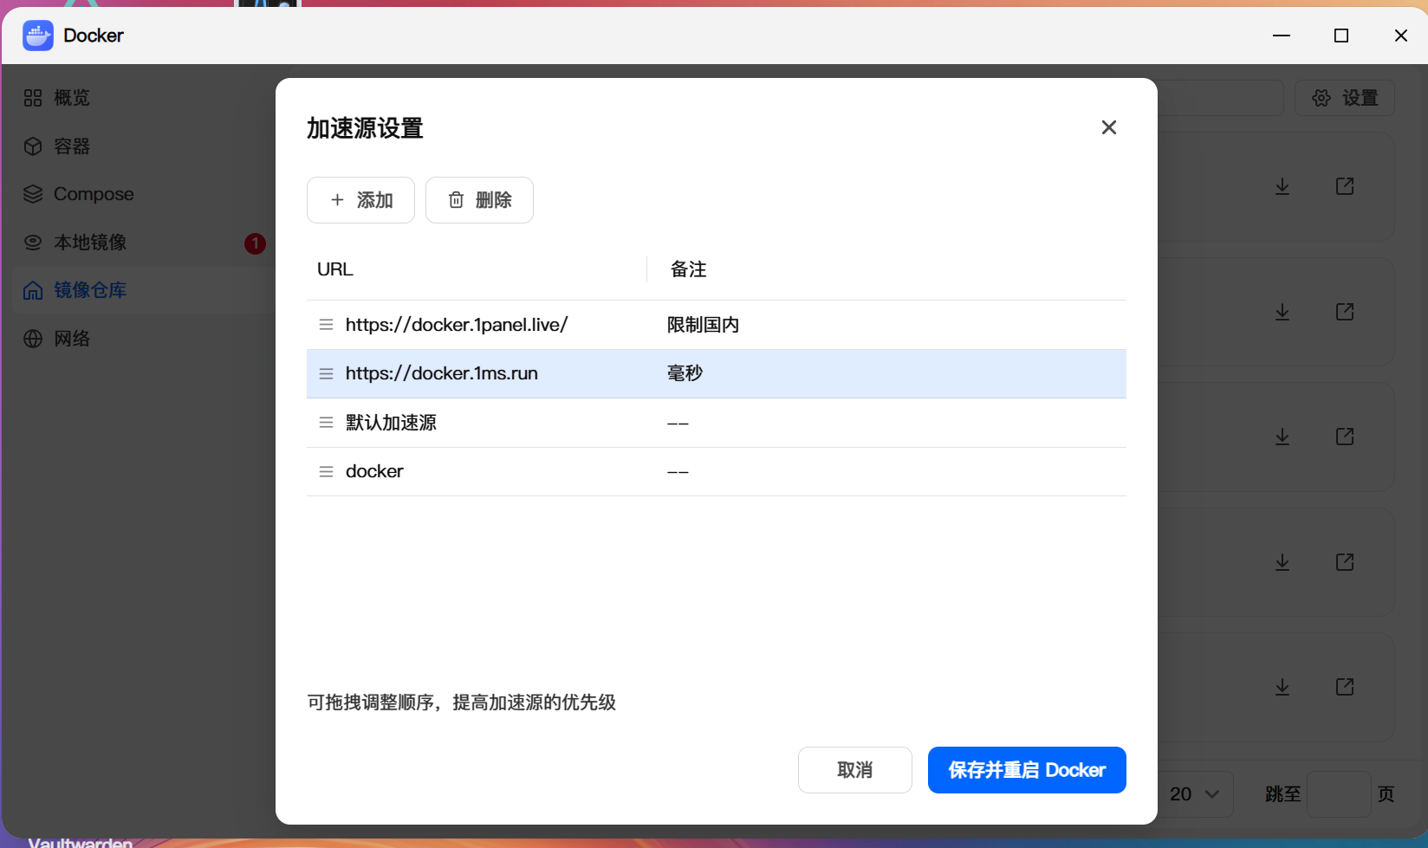Click the house icon next to 镜像仓库
This screenshot has width=1428, height=848.
pos(33,290)
